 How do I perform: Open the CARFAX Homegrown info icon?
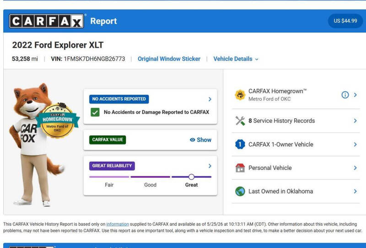tap(345, 95)
